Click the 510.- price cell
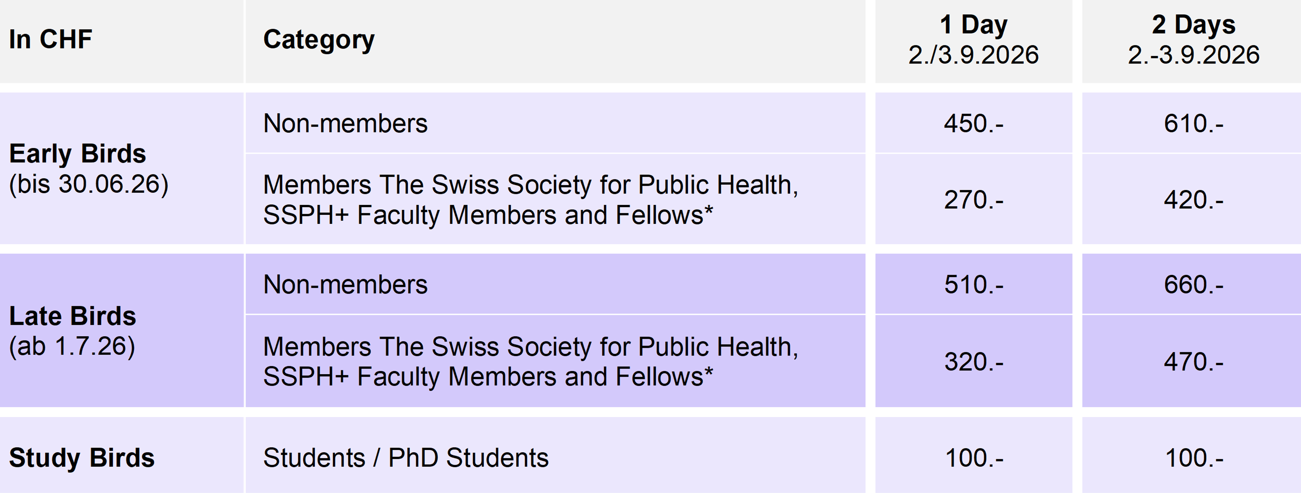Viewport: 1301px width, 493px height. point(973,285)
